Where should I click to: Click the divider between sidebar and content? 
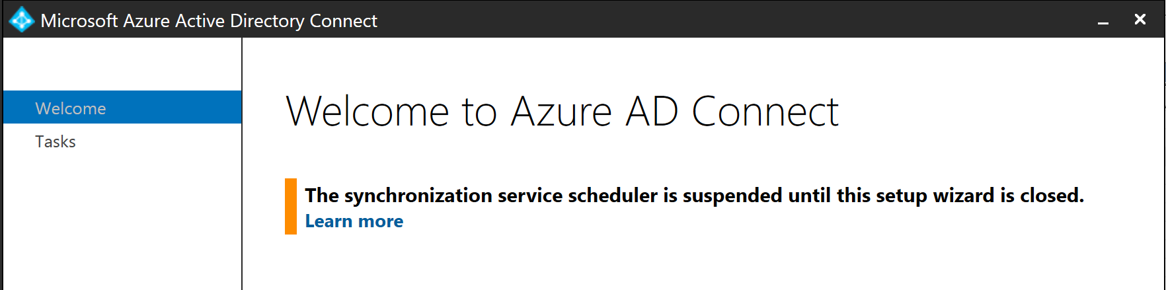pyautogui.click(x=242, y=165)
